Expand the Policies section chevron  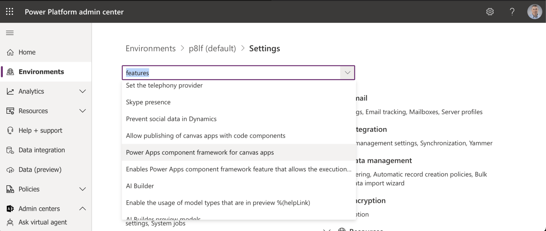(x=82, y=189)
